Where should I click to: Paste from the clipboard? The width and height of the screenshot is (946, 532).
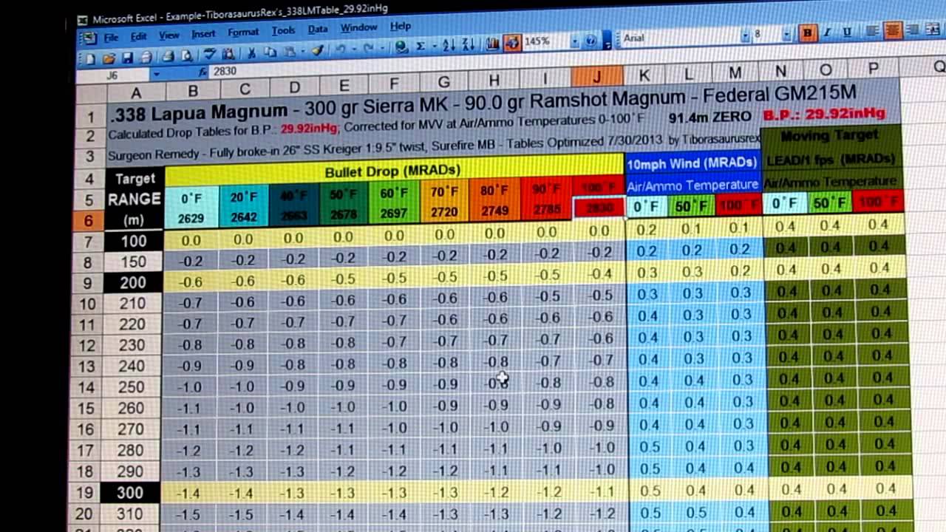[x=288, y=52]
